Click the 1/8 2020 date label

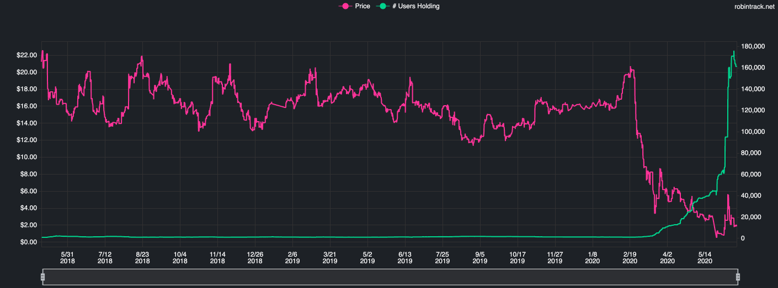coord(593,258)
